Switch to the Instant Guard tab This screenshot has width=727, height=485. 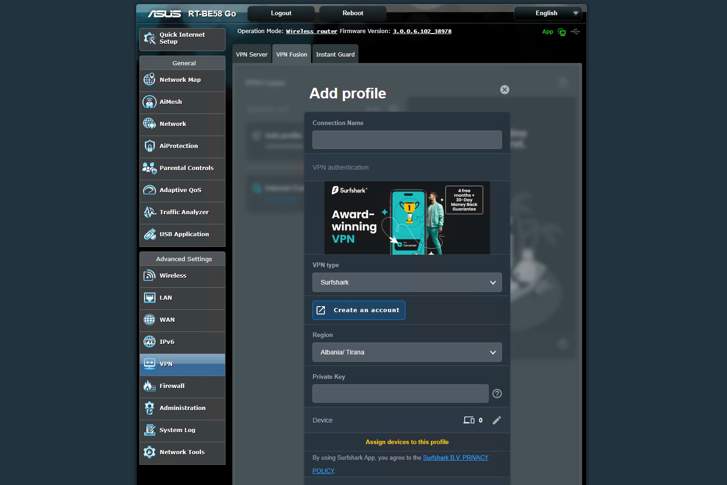click(x=335, y=54)
